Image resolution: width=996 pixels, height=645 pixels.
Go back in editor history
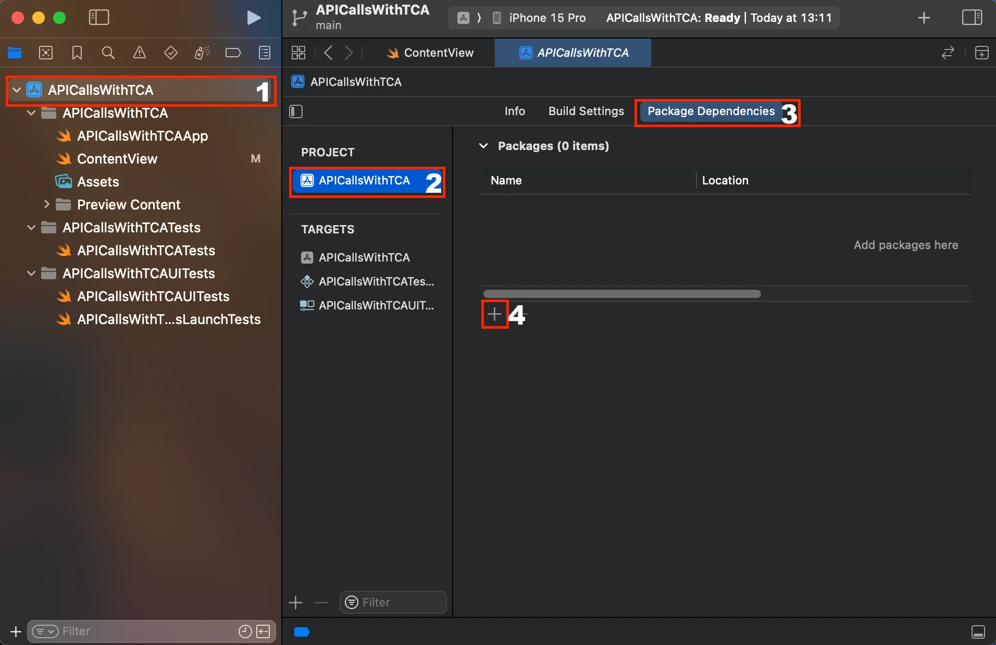coord(328,53)
